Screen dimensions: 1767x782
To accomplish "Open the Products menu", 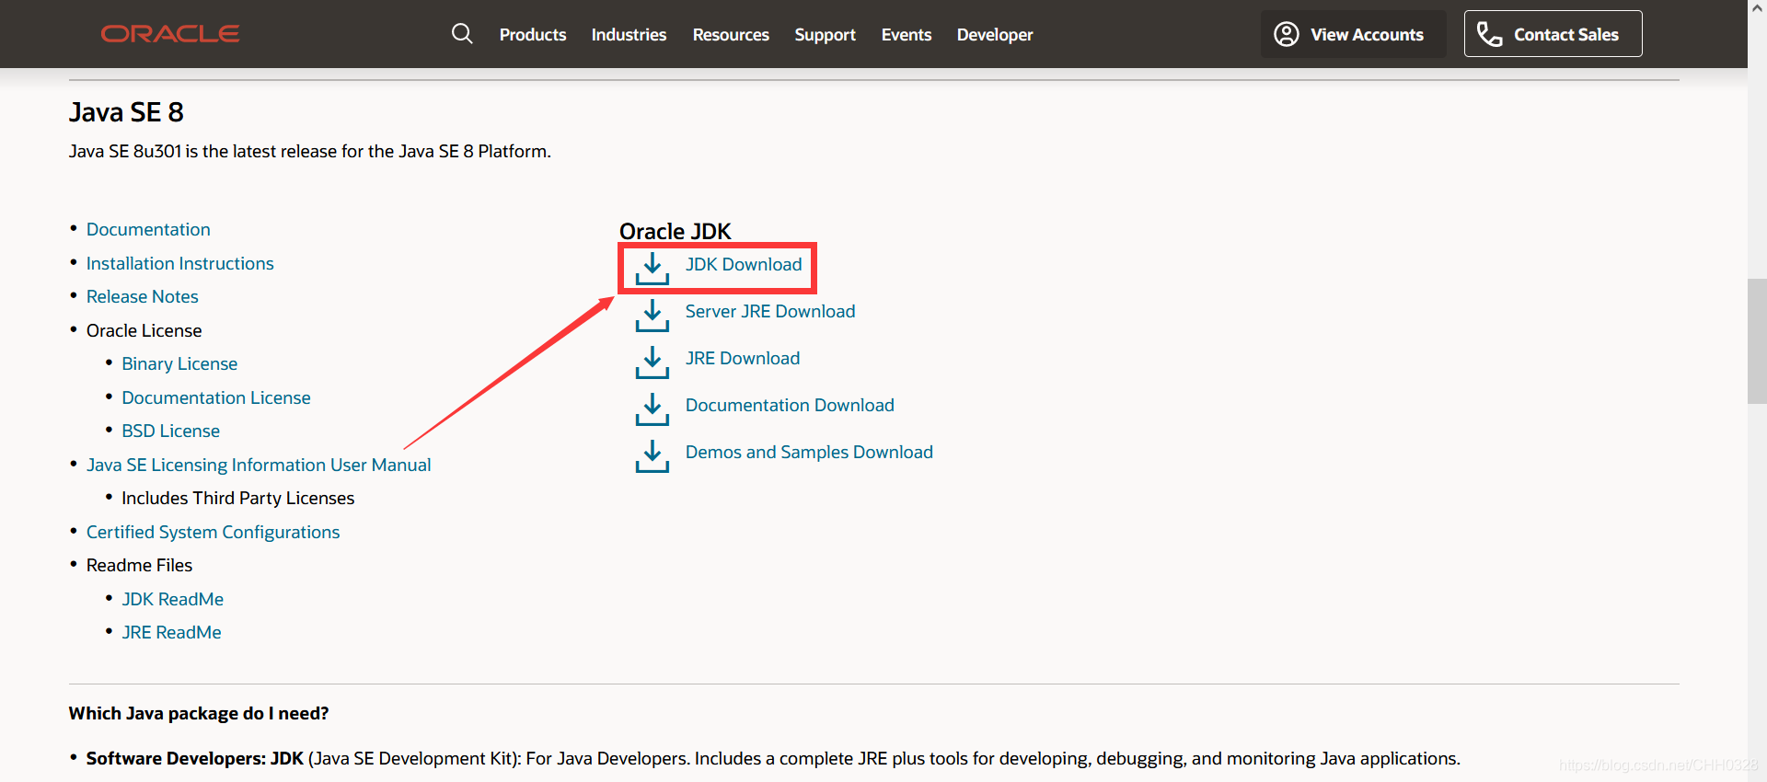I will 533,34.
